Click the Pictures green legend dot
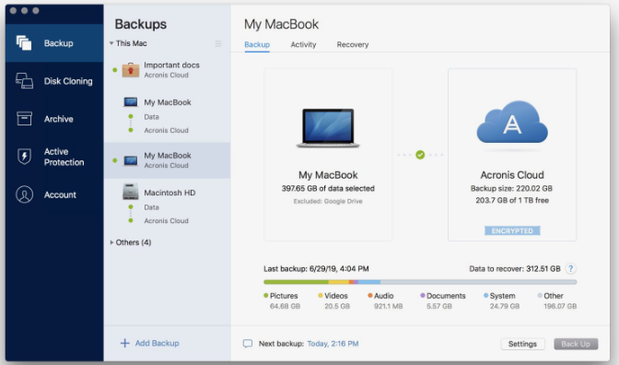This screenshot has height=365, width=619. tap(266, 296)
